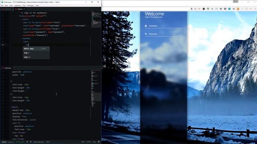The width and height of the screenshot is (257, 144).
Task: Show linter issues for the project
Action: 11,142
